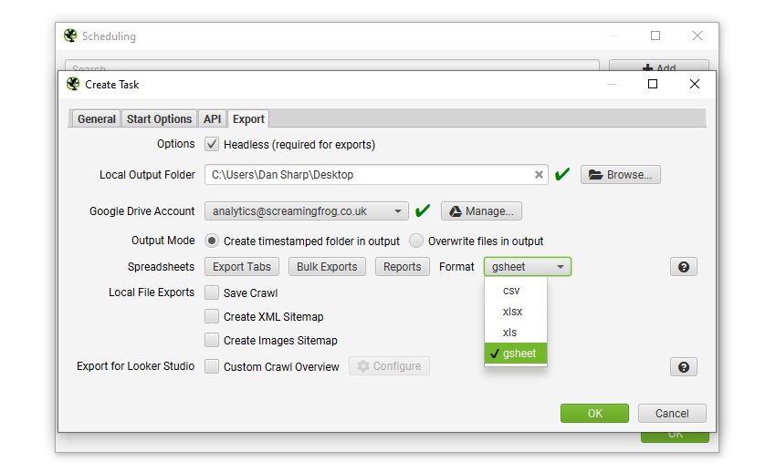Click the Export Tabs button
Screen dimensions: 776x472
point(242,267)
